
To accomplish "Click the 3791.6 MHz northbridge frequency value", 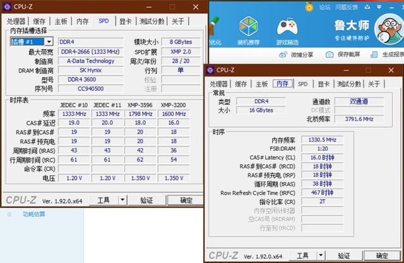I will (359, 119).
